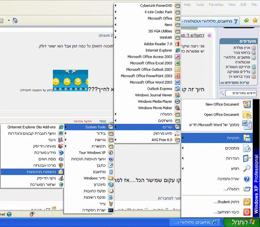The height and width of the screenshot is (227, 260).
Task: Click the Adobe Reader 7.0 icon
Action: (177, 44)
